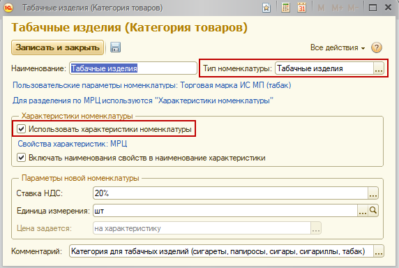This screenshot has width=399, height=268.
Task: Toggle Включать наименования свойств checkbox
Action: pos(21,158)
